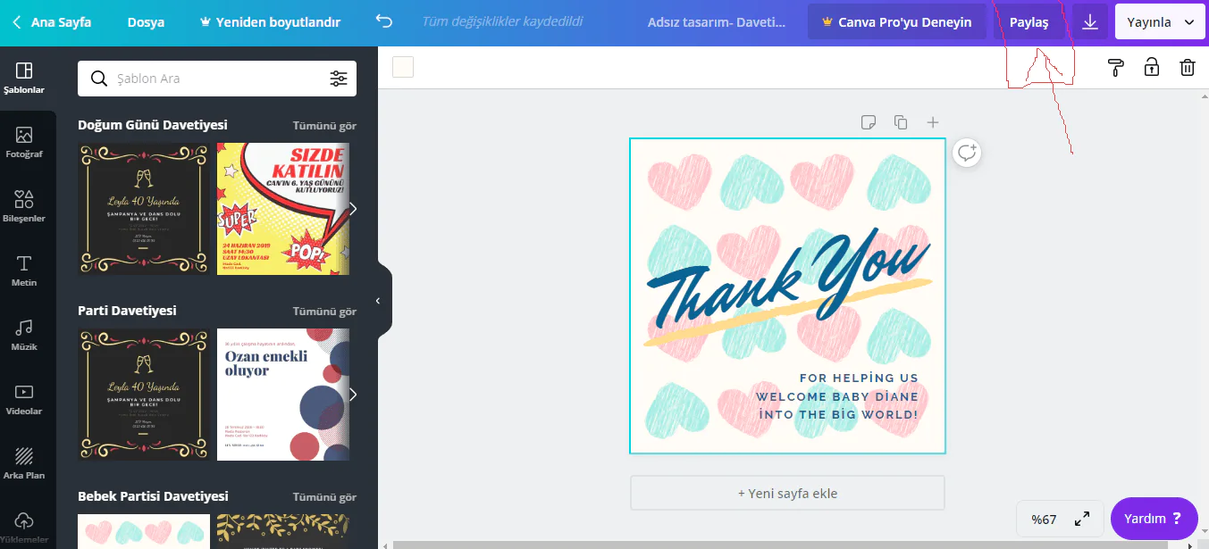Collapse the side panel using the chevron
The image size is (1209, 549).
point(376,299)
